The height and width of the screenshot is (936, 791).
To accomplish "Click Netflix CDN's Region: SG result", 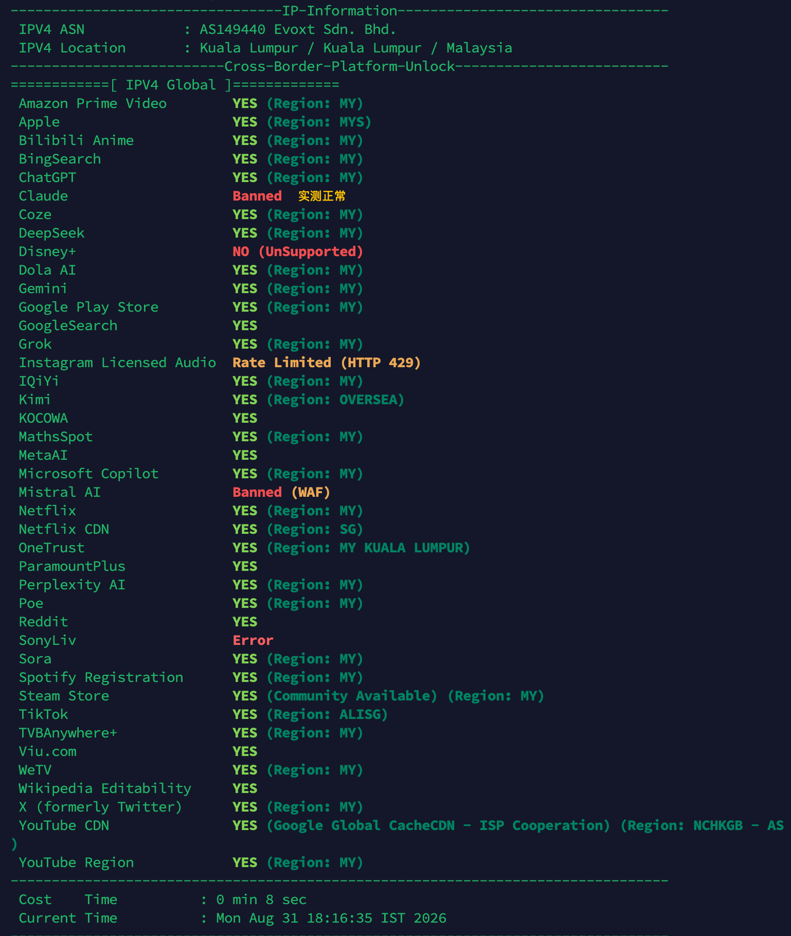I will [315, 529].
